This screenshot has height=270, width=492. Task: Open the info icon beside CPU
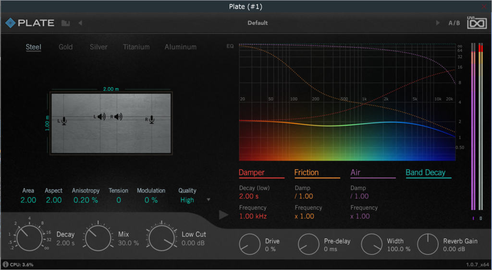[6, 264]
